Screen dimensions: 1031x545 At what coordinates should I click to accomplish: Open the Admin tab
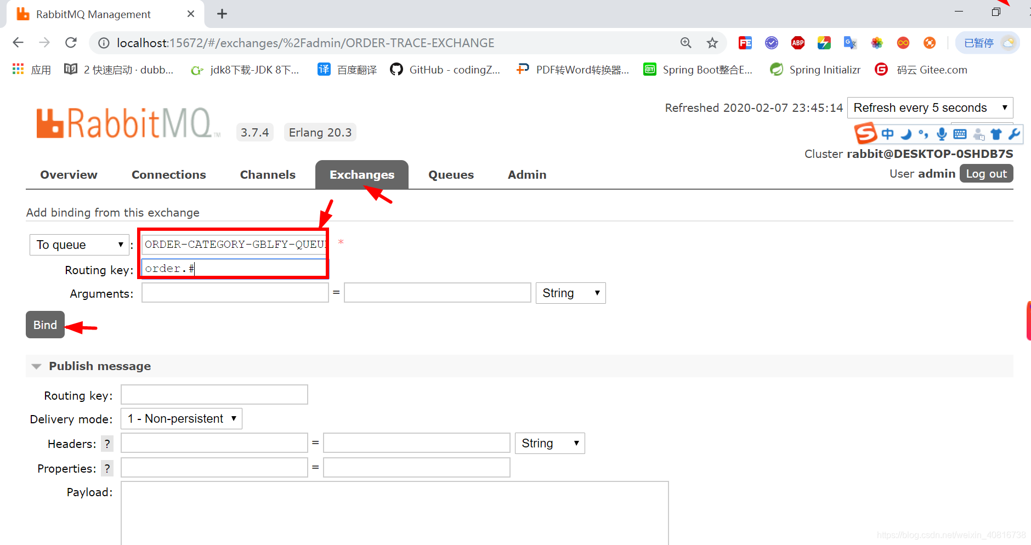[527, 174]
